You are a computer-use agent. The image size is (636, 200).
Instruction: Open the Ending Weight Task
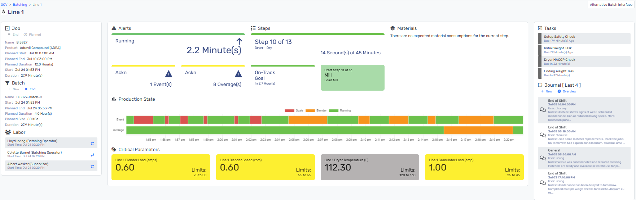584,73
